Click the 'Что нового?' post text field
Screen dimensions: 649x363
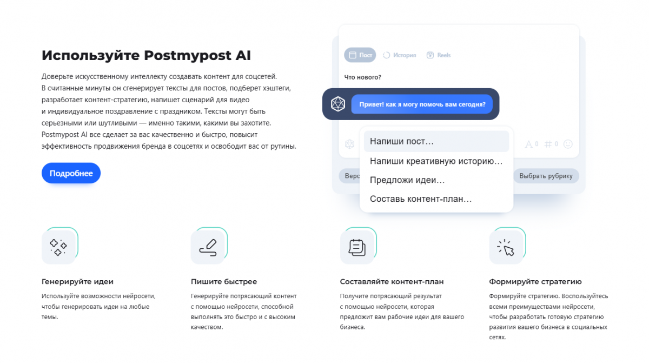363,77
